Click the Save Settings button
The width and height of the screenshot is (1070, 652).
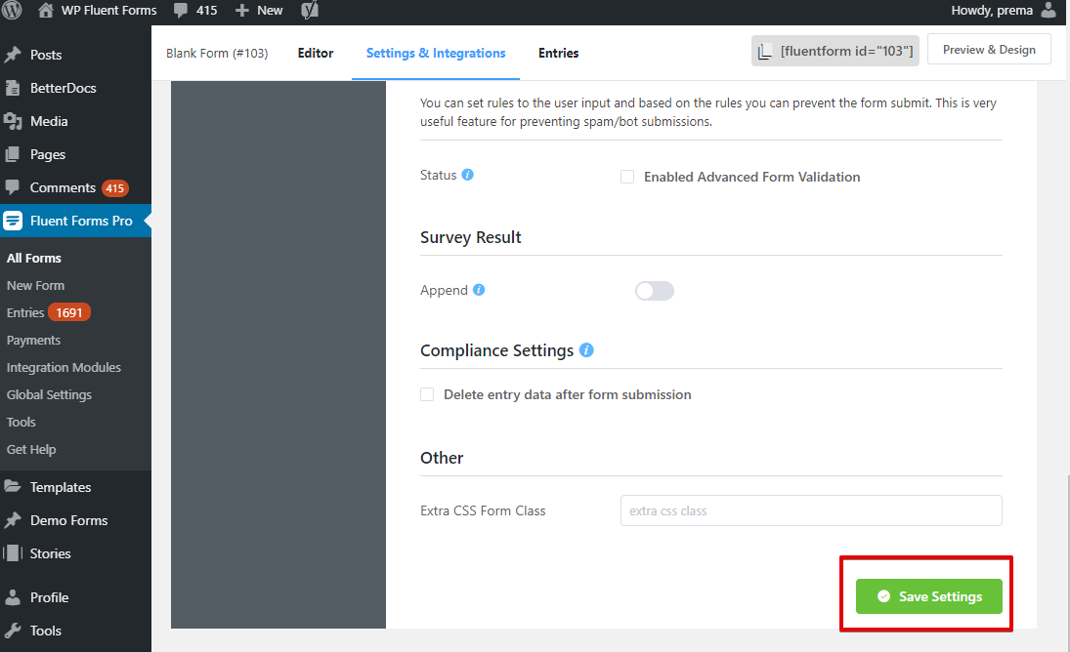tap(928, 596)
